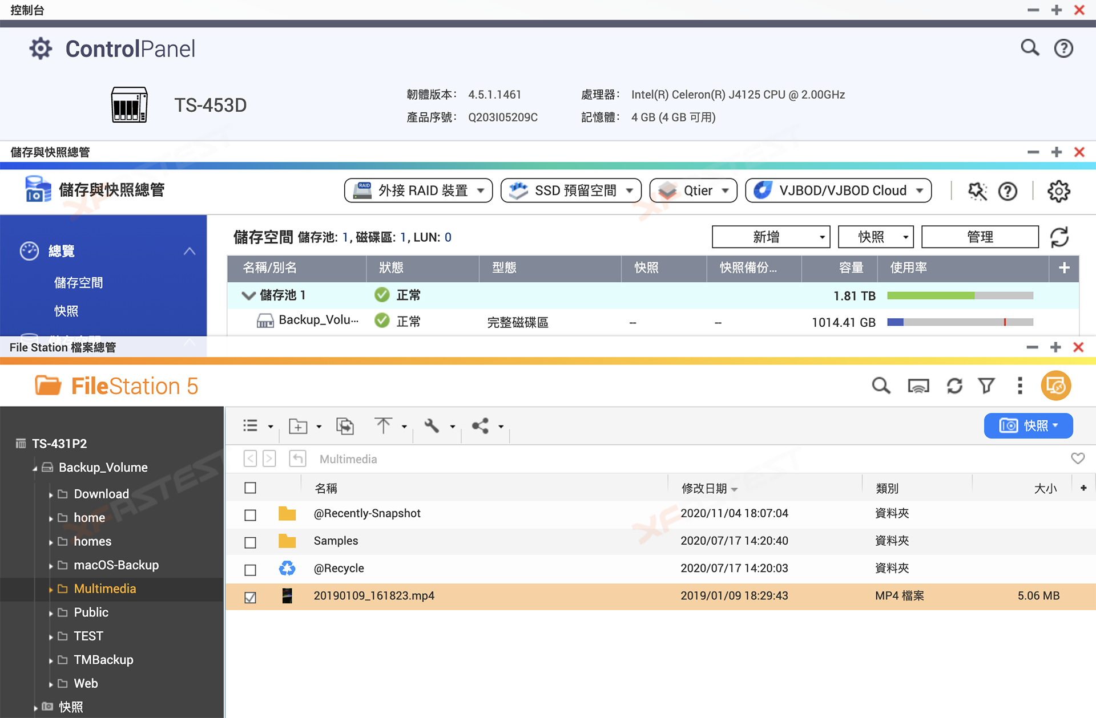
Task: Click the share toolbar icon
Action: click(x=480, y=425)
